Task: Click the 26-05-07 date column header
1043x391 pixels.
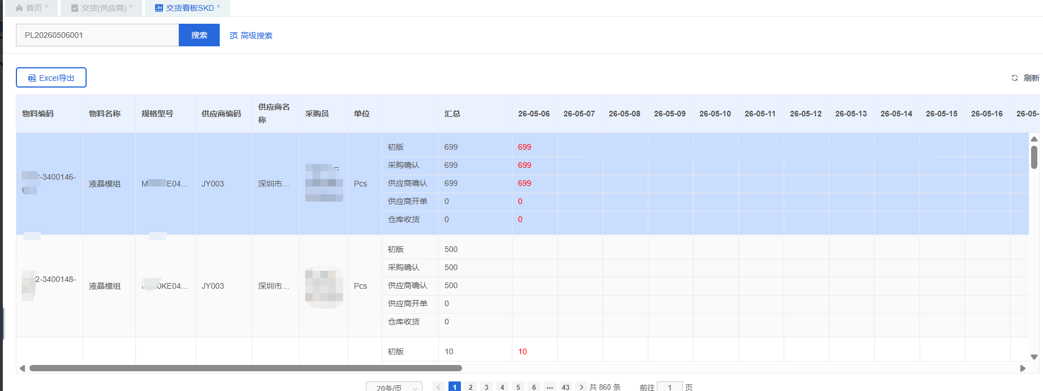Action: click(579, 114)
